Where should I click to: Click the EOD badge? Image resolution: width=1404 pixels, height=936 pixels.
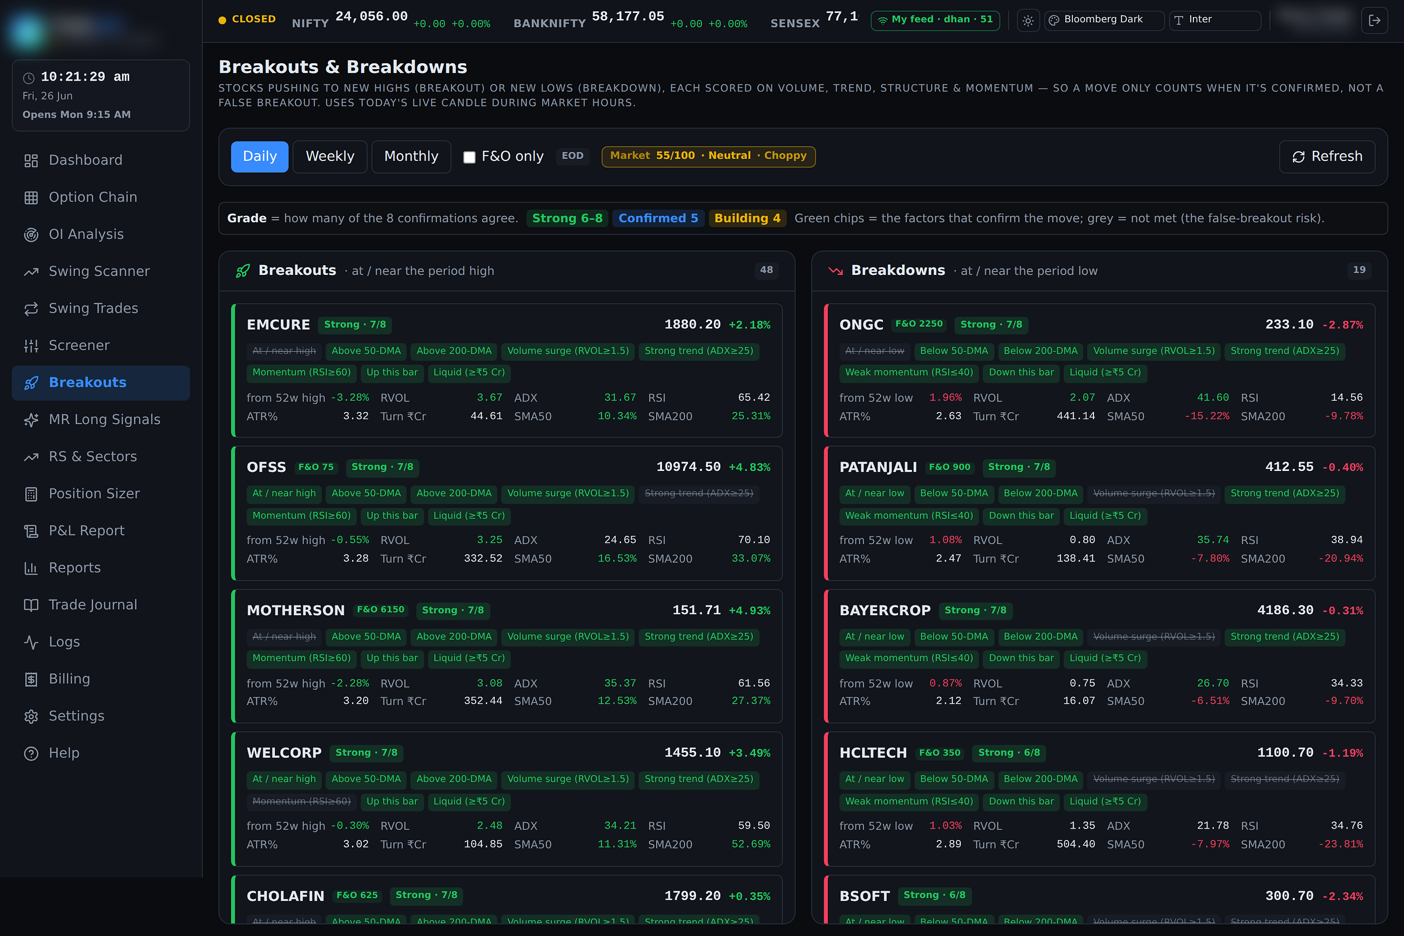(x=572, y=157)
